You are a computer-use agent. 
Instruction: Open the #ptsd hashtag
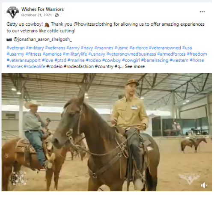click(60, 60)
